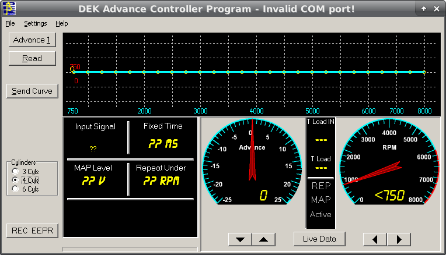
Task: Click the Send Curve button
Action: point(32,91)
